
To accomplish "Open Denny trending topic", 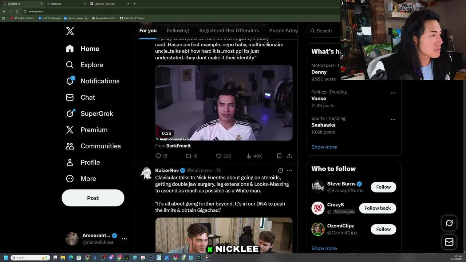I will tap(319, 72).
